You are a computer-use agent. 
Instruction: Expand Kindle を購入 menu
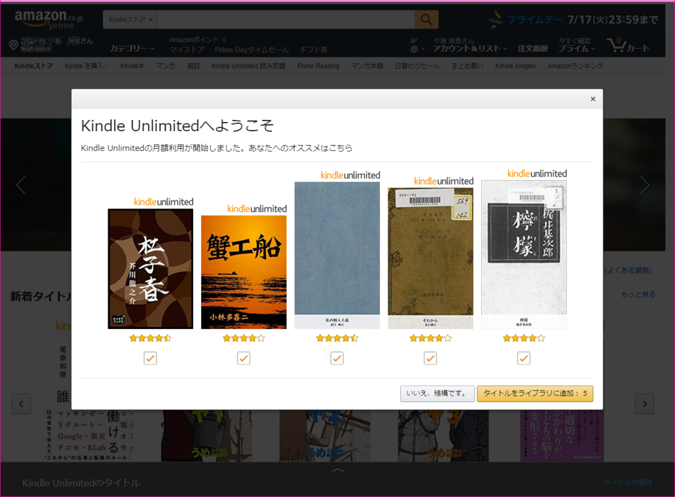(x=86, y=66)
